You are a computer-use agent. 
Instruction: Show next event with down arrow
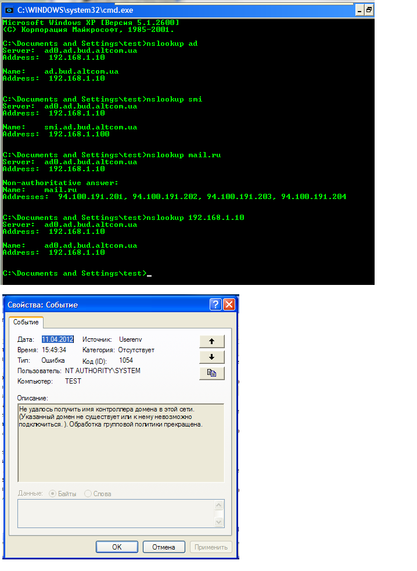click(x=212, y=357)
